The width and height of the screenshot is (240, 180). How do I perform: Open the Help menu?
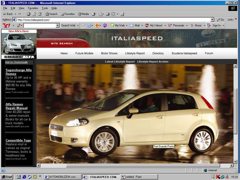coord(54,8)
